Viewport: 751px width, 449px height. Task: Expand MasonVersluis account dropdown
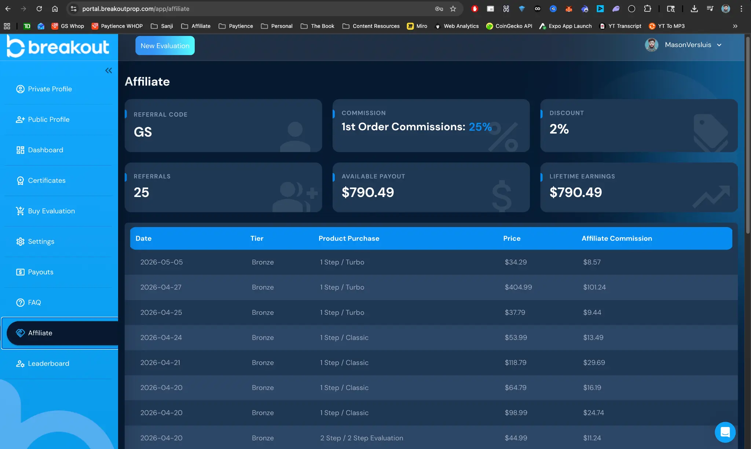coord(719,45)
